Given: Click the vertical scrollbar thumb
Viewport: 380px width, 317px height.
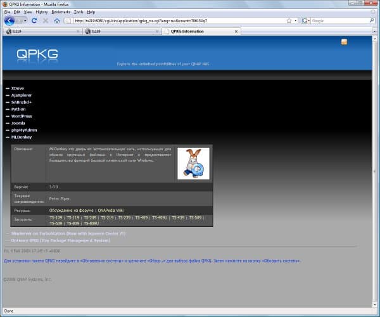Looking at the screenshot, I should pos(375,171).
